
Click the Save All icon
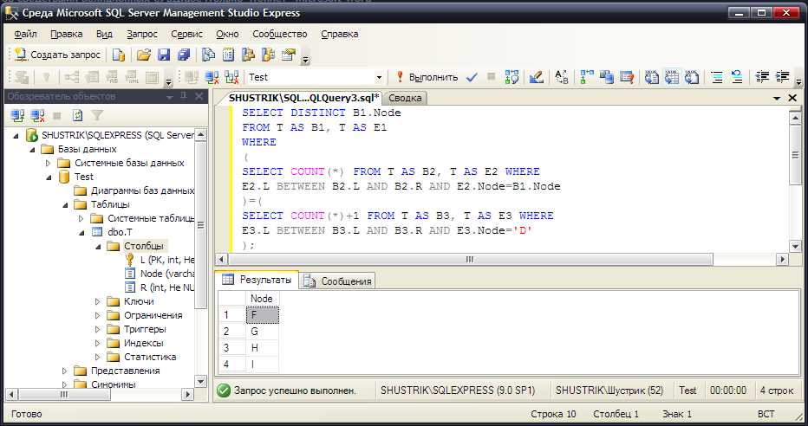184,55
